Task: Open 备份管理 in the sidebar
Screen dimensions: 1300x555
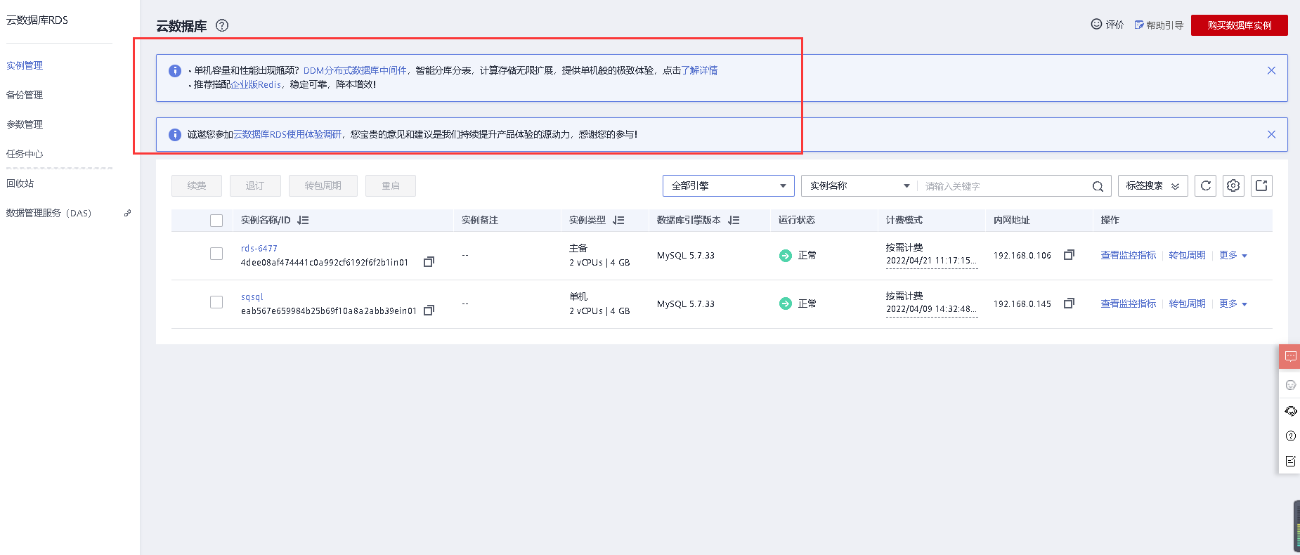Action: point(25,95)
